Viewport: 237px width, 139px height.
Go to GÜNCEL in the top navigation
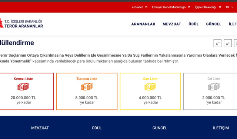(x=214, y=24)
